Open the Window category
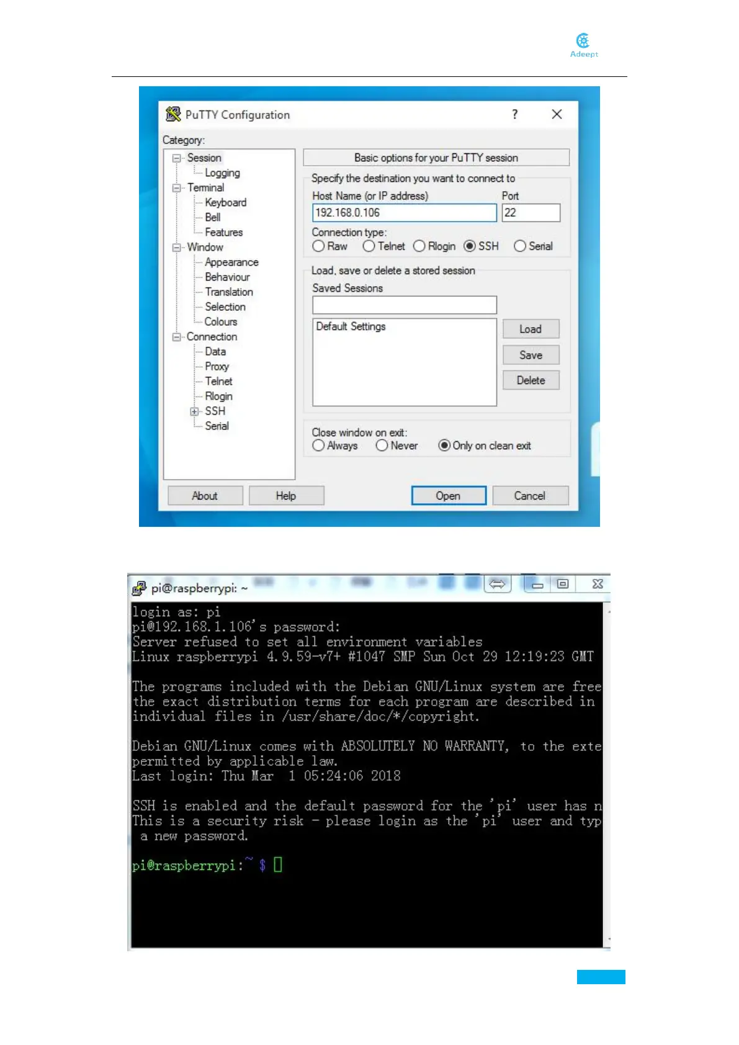The height and width of the screenshot is (1045, 739). 205,247
